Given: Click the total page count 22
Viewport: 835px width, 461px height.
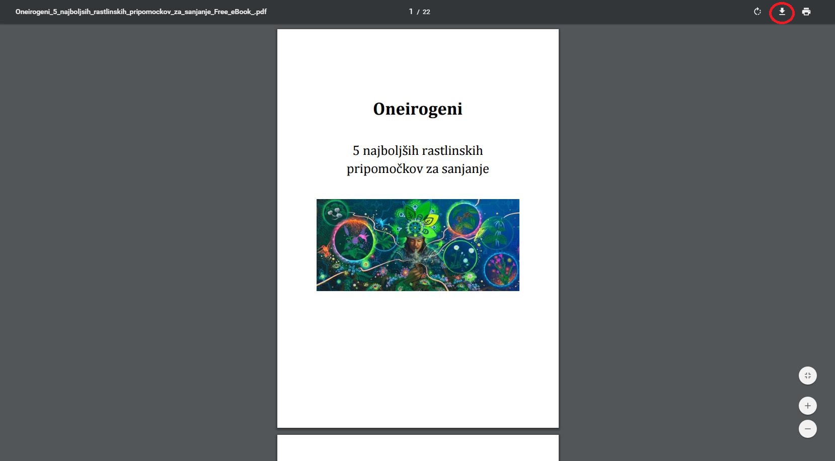Looking at the screenshot, I should point(426,12).
